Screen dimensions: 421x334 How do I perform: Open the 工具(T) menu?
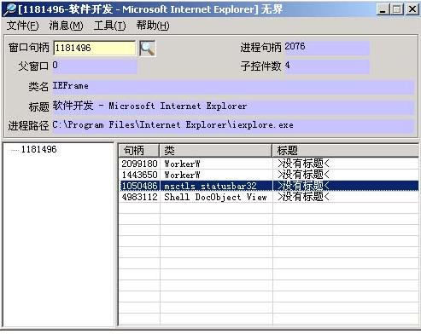tap(109, 26)
